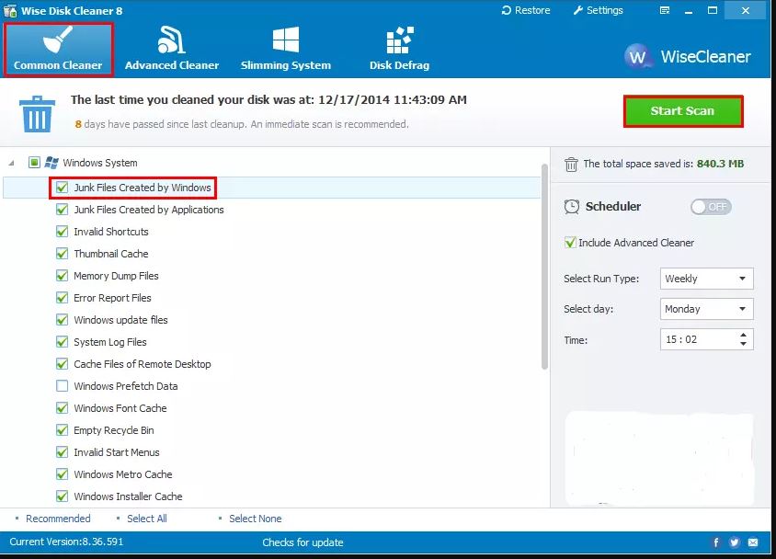
Task: Click the Time stepper up arrow
Action: pyautogui.click(x=745, y=335)
